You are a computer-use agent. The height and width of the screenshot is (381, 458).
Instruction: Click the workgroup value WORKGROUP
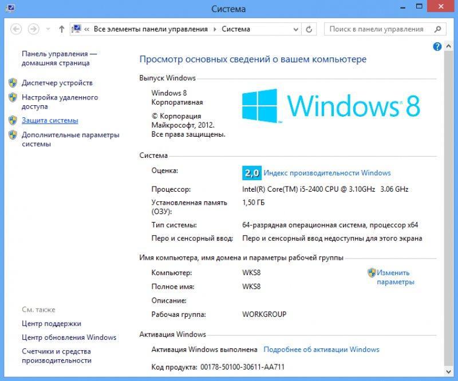tap(264, 315)
